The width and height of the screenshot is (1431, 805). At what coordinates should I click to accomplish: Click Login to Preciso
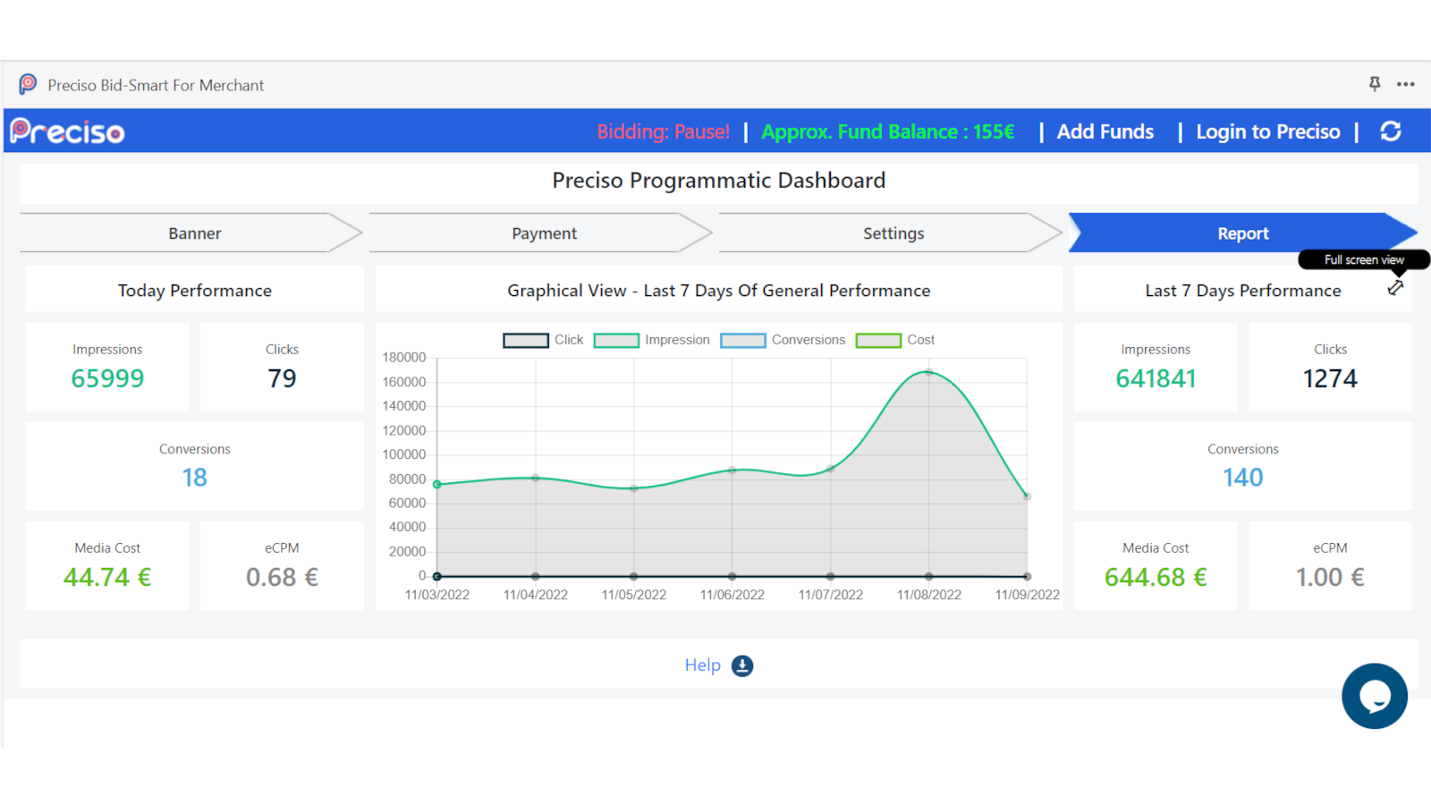tap(1267, 131)
